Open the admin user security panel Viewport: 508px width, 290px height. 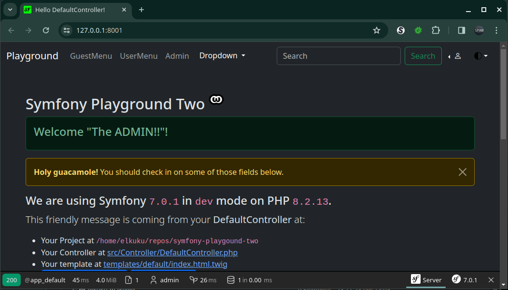pos(165,280)
